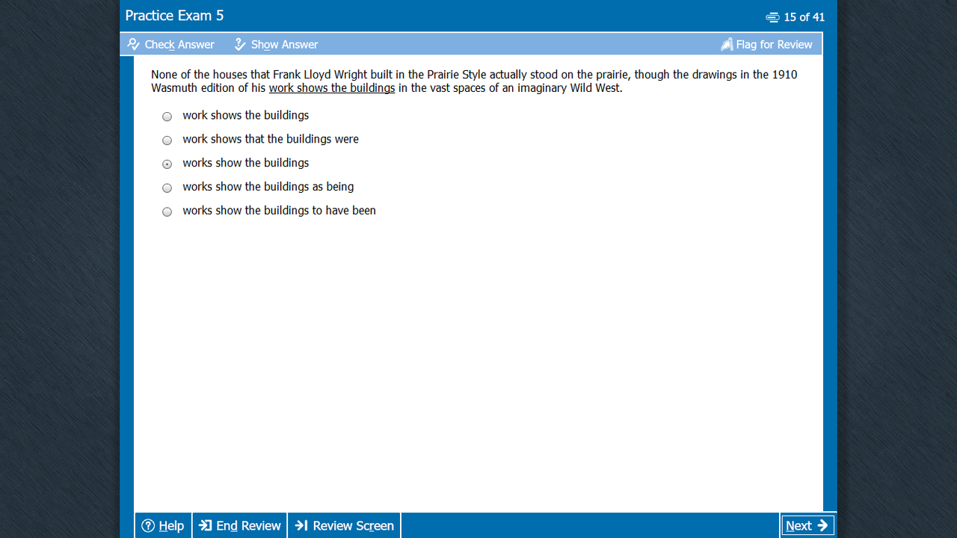Click the underlined phrase 'work shows the buildings'
Screen dimensions: 957x538
[332, 88]
